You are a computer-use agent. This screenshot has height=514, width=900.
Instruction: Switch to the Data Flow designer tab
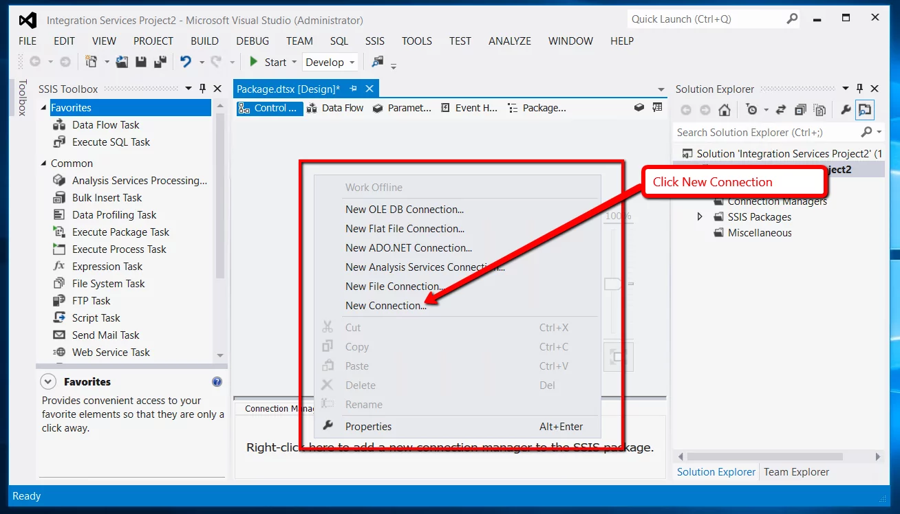coord(335,108)
